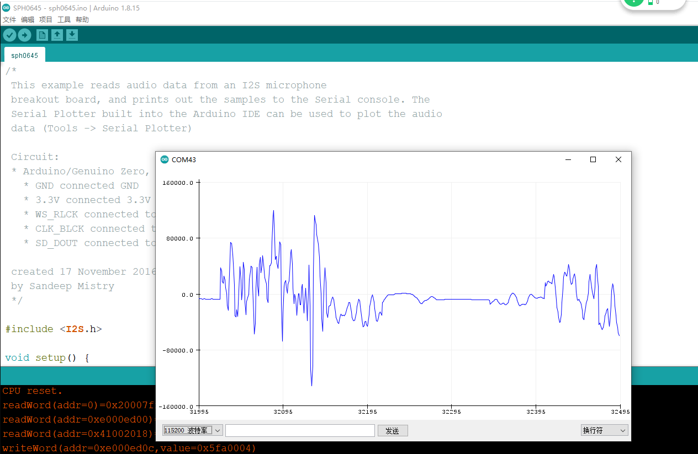Open the 编辑 menu

(x=28, y=20)
